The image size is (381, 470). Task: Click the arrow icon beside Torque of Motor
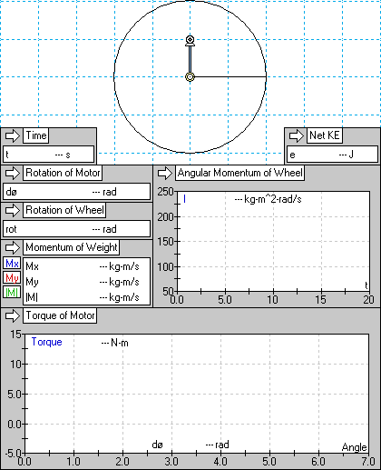(13, 315)
